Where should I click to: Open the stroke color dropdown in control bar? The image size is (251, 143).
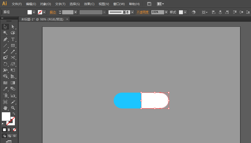tap(44, 12)
